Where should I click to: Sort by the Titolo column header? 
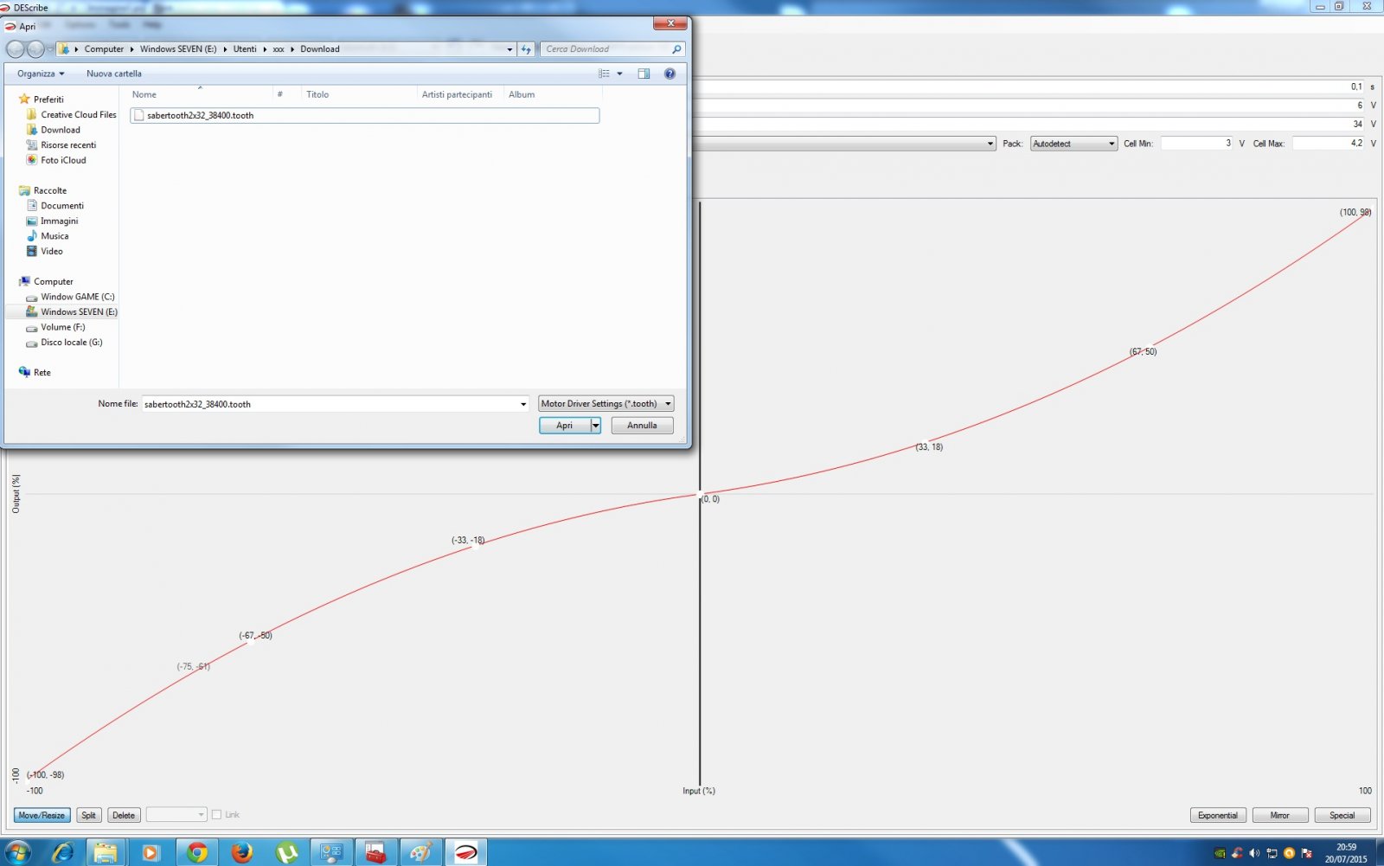coord(317,94)
